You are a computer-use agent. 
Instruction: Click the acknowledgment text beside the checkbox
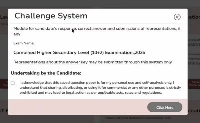(x=100, y=87)
